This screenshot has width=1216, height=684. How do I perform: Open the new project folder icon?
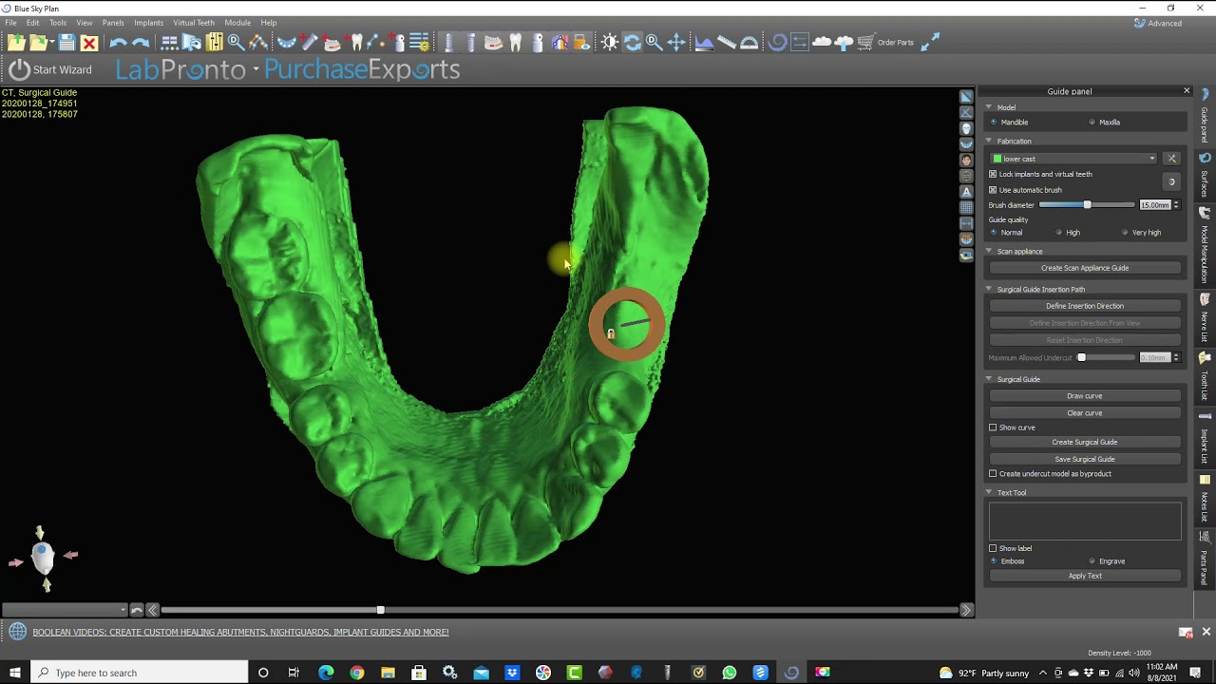click(x=16, y=43)
